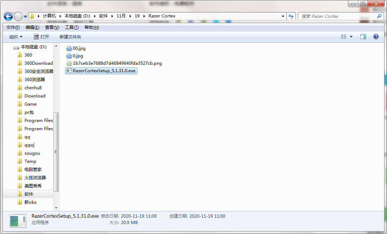Open the 360安全浏览器 folder in sidebar
Screen dimensions: 387x234
click(x=35, y=71)
